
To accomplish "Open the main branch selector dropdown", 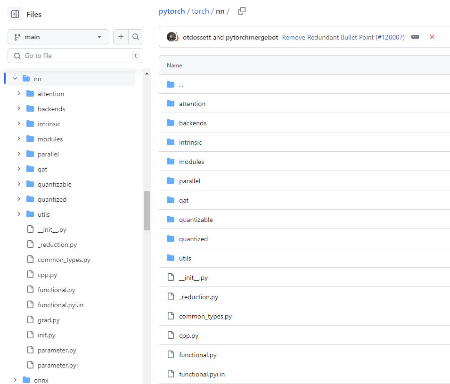I will 58,37.
